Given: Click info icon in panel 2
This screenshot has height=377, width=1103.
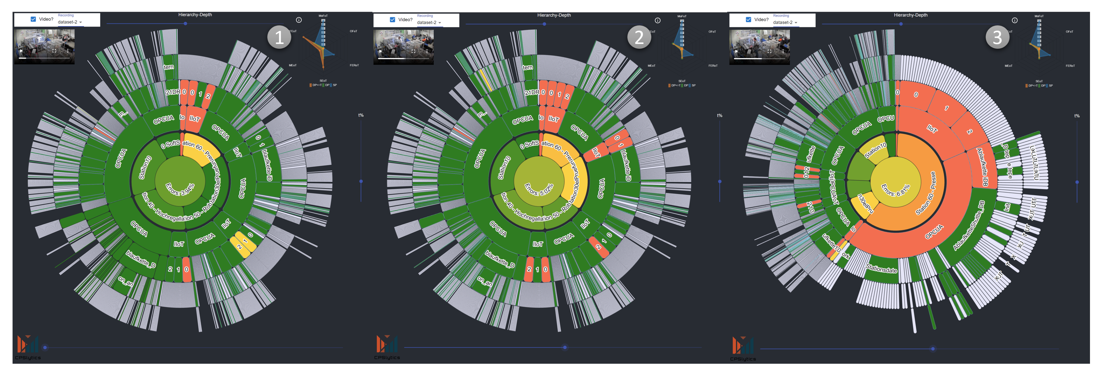Looking at the screenshot, I should pyautogui.click(x=658, y=21).
